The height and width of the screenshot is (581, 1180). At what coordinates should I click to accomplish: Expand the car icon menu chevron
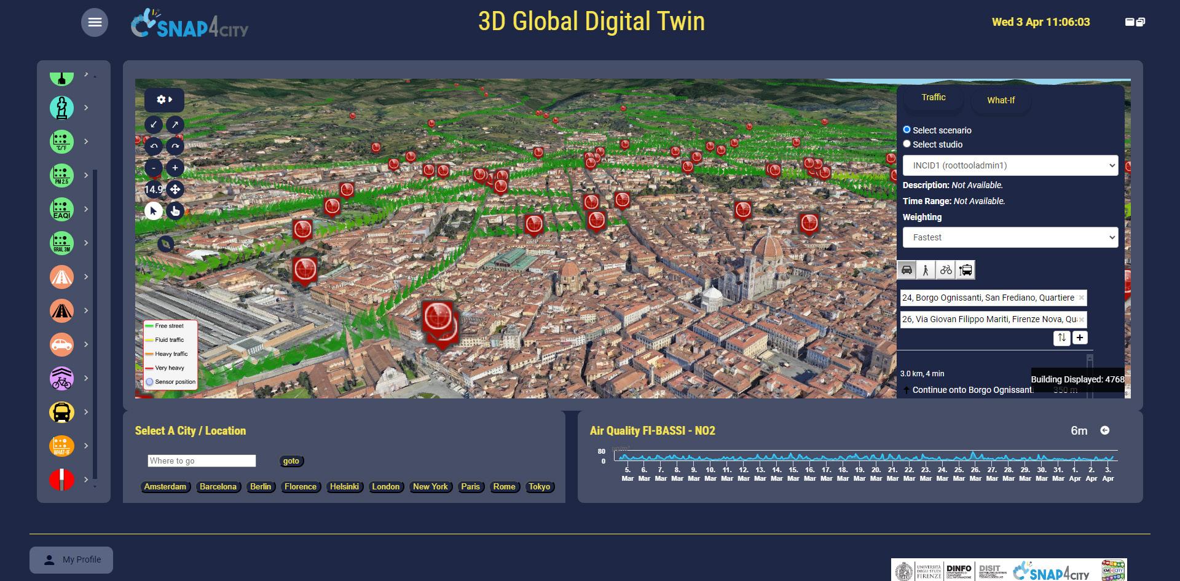pyautogui.click(x=86, y=344)
